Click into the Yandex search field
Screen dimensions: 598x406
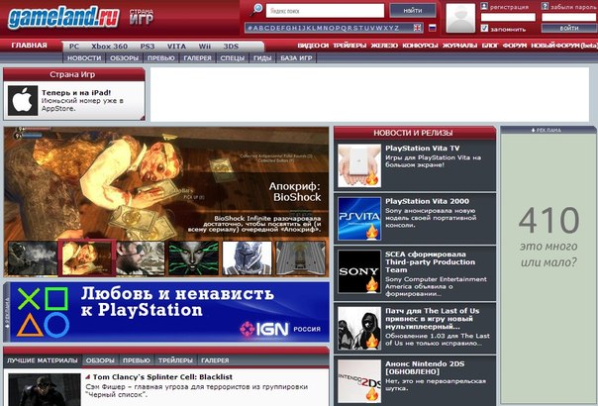click(x=325, y=11)
